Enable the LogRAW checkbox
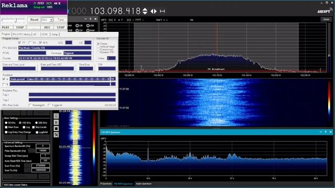The width and height of the screenshot is (335, 188). point(37,132)
